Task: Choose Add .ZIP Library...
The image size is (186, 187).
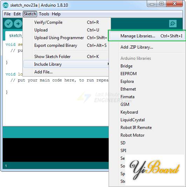Action: (147, 47)
